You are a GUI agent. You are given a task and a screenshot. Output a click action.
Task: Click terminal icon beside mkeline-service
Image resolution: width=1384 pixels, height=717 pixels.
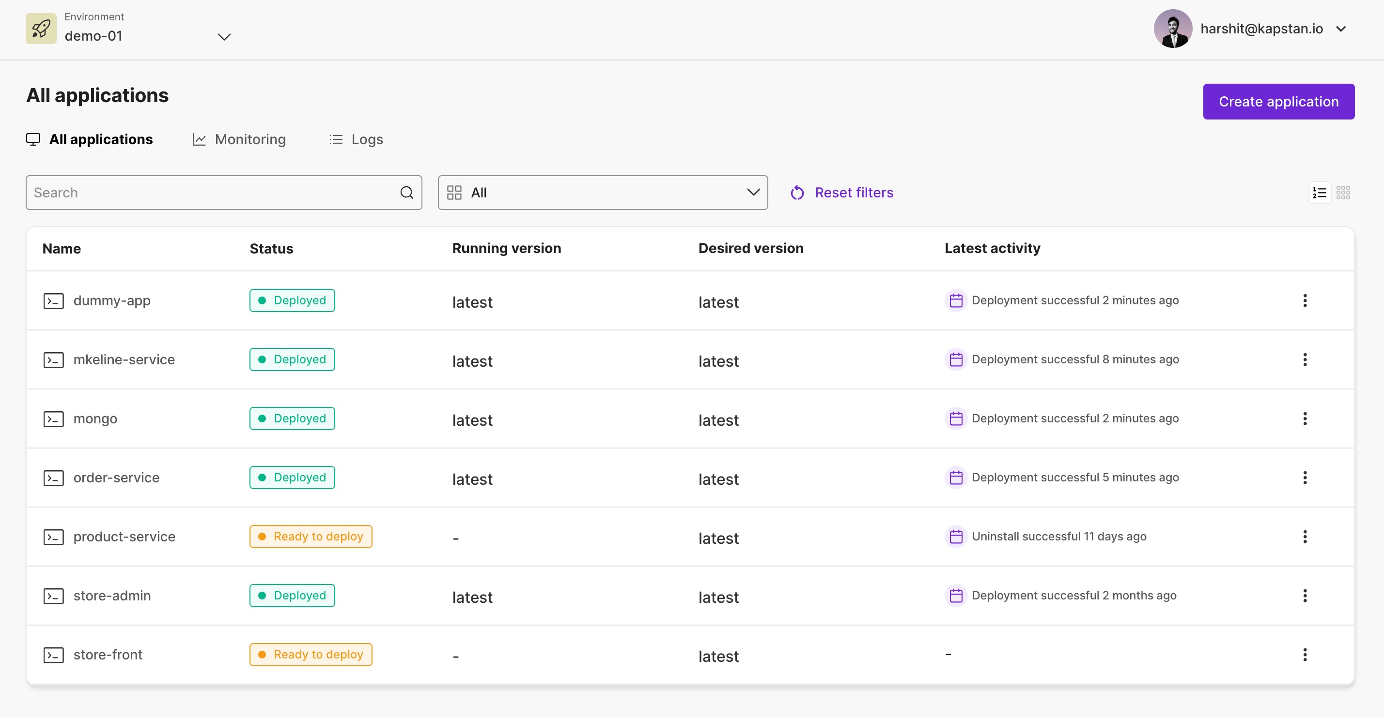pyautogui.click(x=53, y=360)
